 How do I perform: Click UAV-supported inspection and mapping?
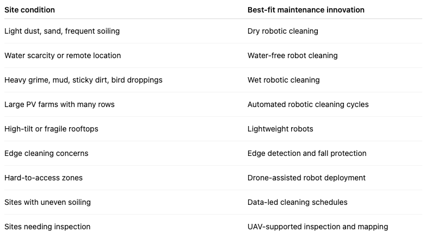pos(318,227)
